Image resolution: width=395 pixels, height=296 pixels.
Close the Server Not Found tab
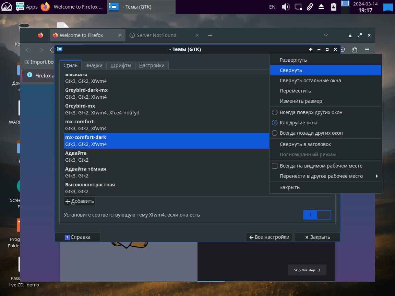[x=197, y=36]
